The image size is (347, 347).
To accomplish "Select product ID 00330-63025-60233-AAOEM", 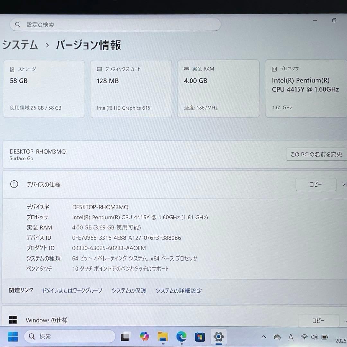I will point(109,248).
